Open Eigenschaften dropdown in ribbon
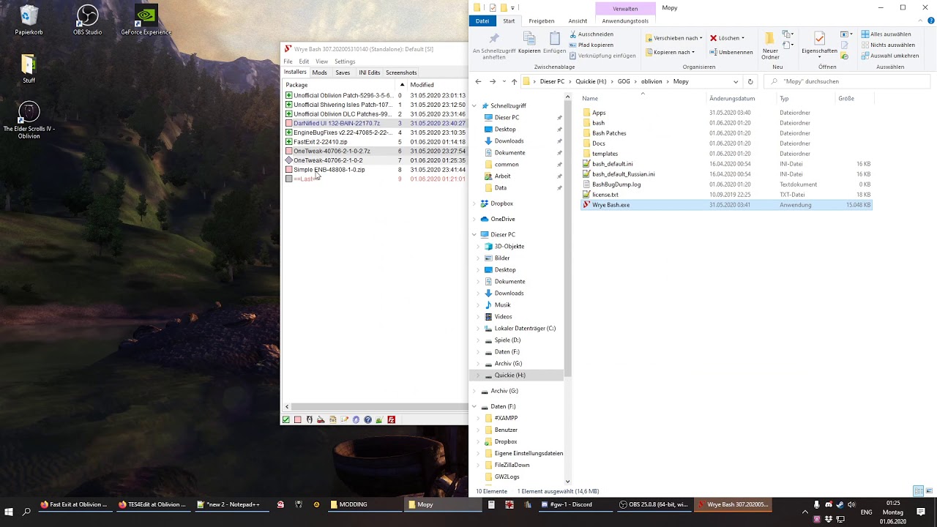The width and height of the screenshot is (937, 527). pos(819,57)
